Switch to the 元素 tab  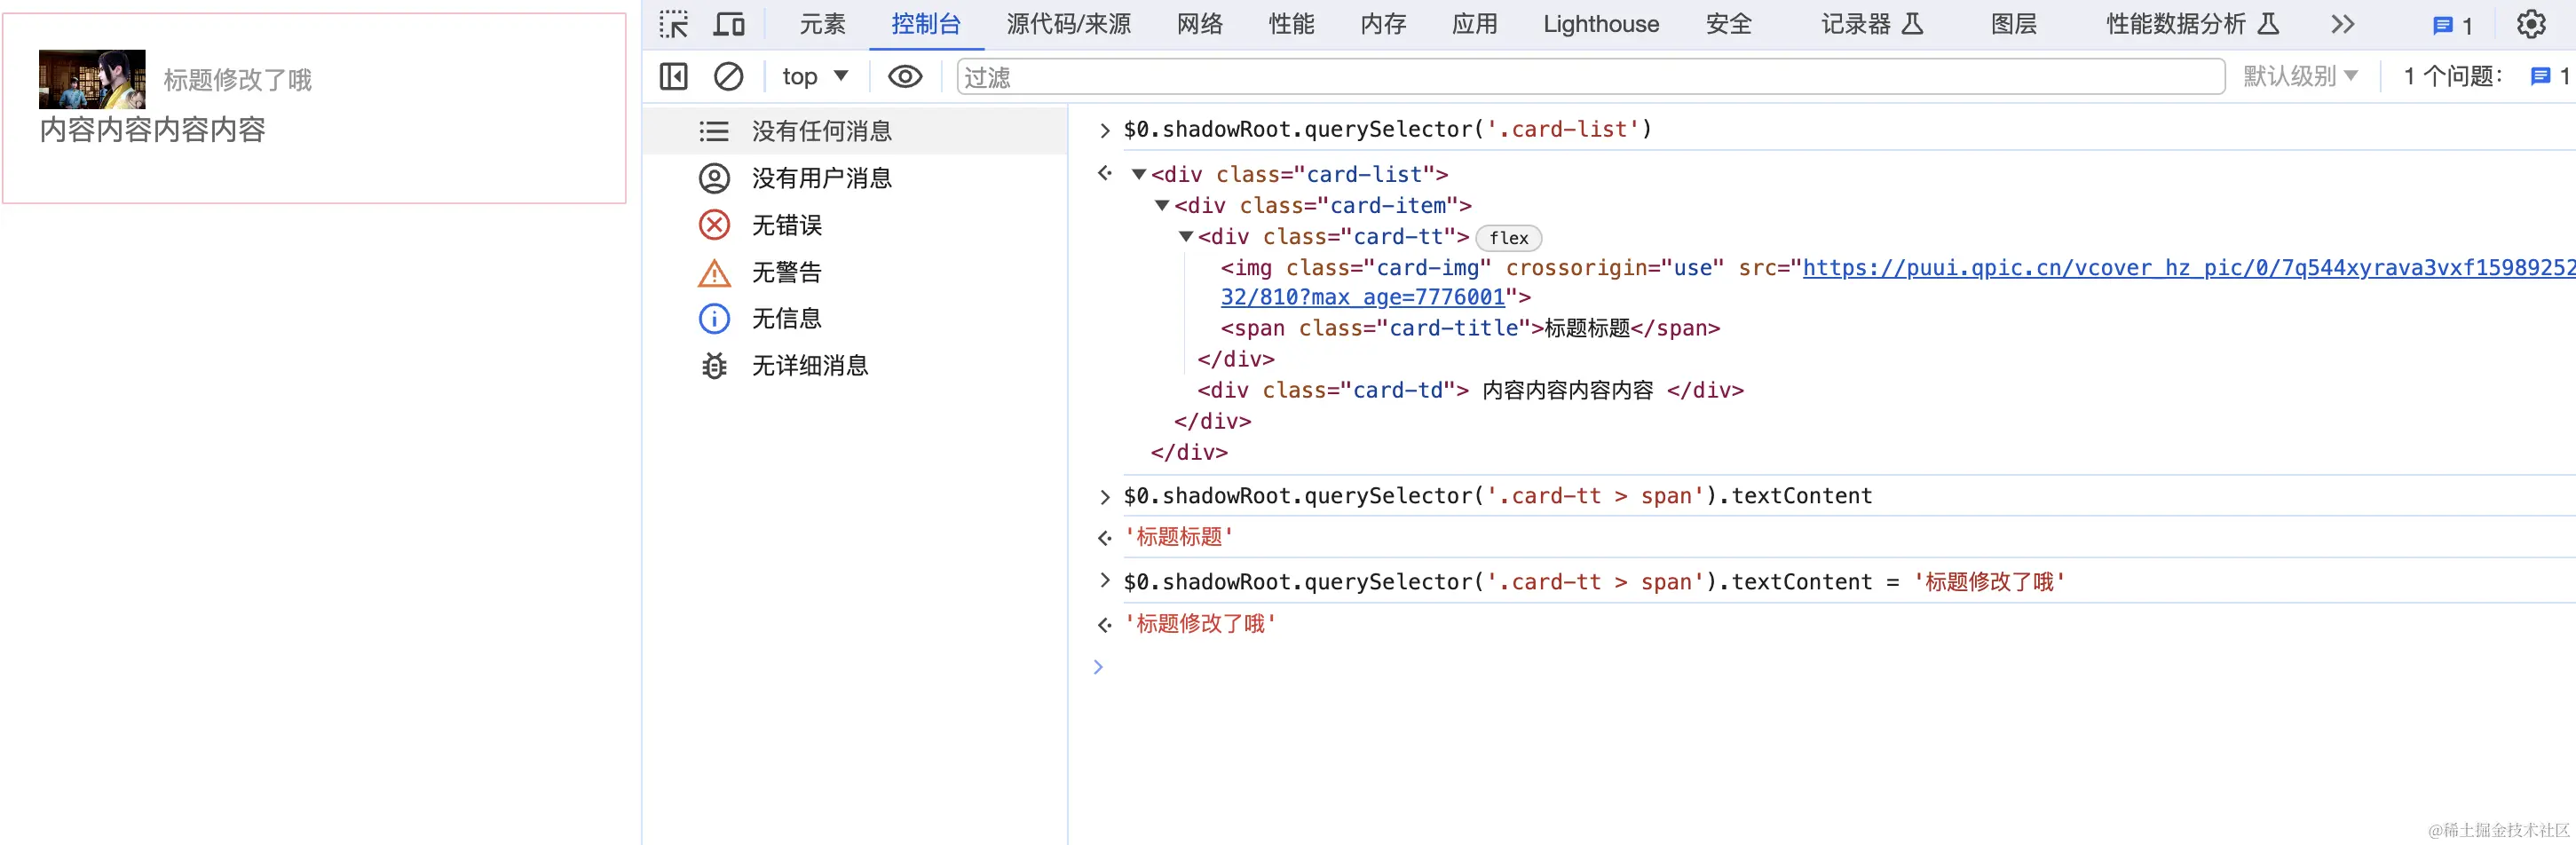[x=822, y=24]
